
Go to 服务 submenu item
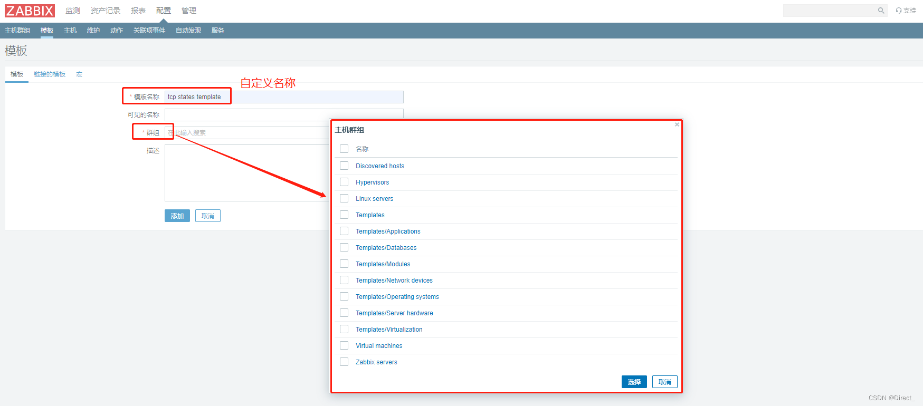click(218, 31)
